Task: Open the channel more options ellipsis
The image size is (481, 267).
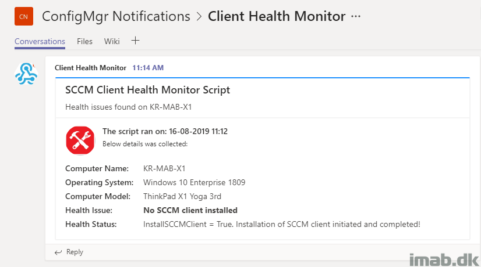Action: tap(356, 16)
